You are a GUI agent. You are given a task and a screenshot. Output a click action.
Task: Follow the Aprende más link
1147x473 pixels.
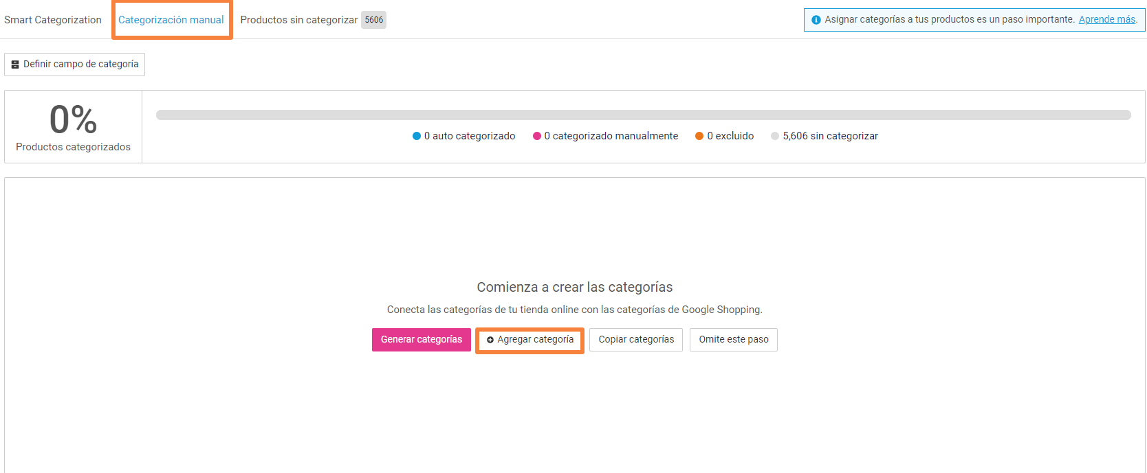[x=1107, y=19]
